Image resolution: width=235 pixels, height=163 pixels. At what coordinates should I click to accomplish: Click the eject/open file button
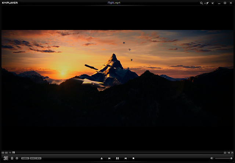click(102, 158)
